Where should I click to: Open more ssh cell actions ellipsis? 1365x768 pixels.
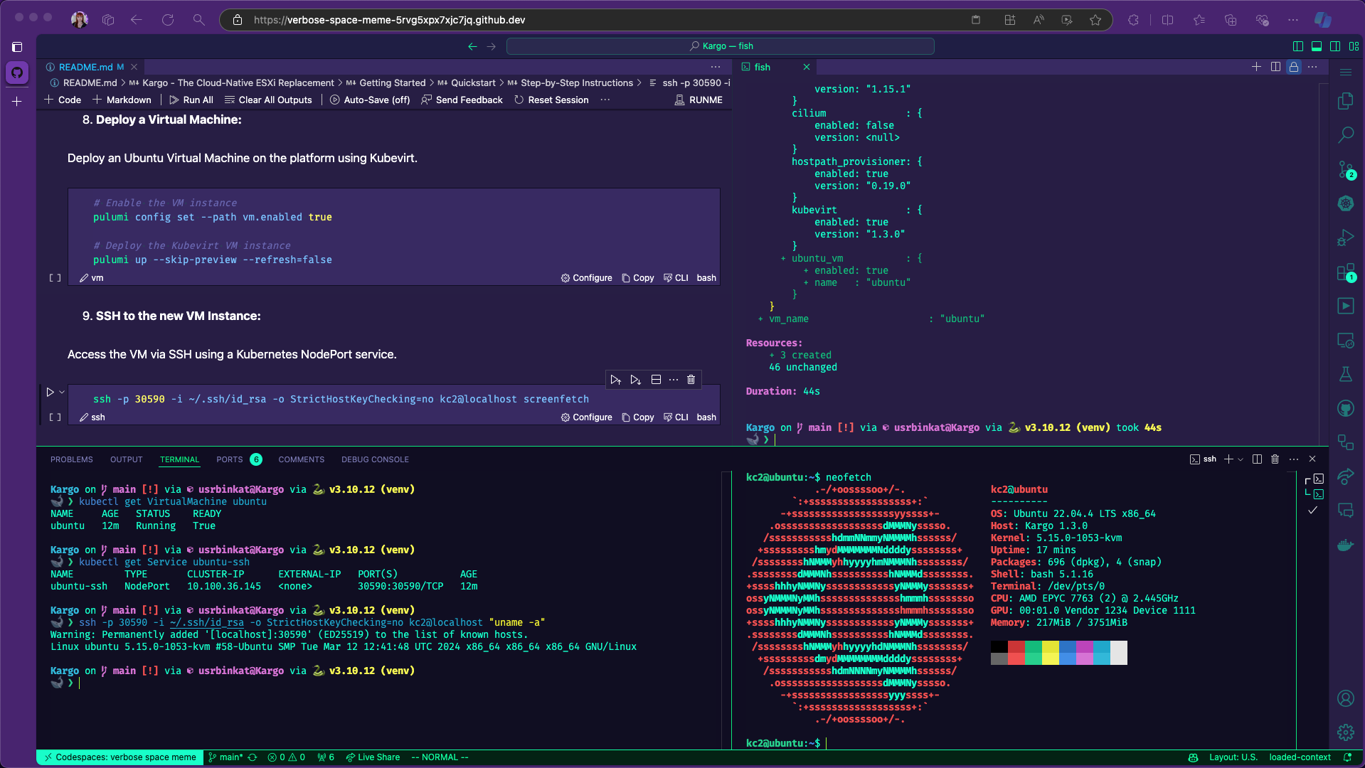674,380
